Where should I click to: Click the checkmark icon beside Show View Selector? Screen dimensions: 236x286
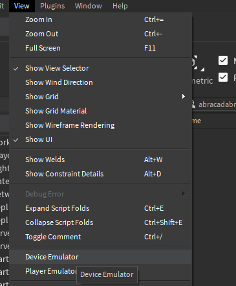(x=16, y=69)
